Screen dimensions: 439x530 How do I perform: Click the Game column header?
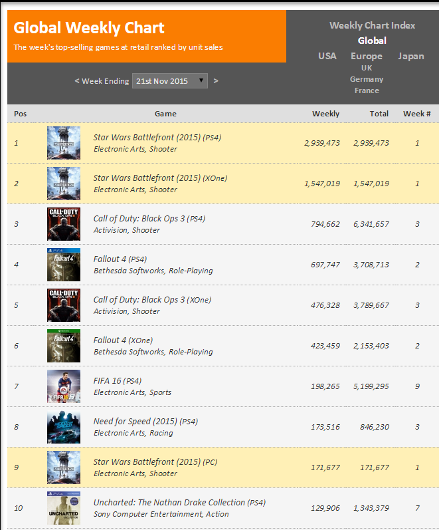165,114
